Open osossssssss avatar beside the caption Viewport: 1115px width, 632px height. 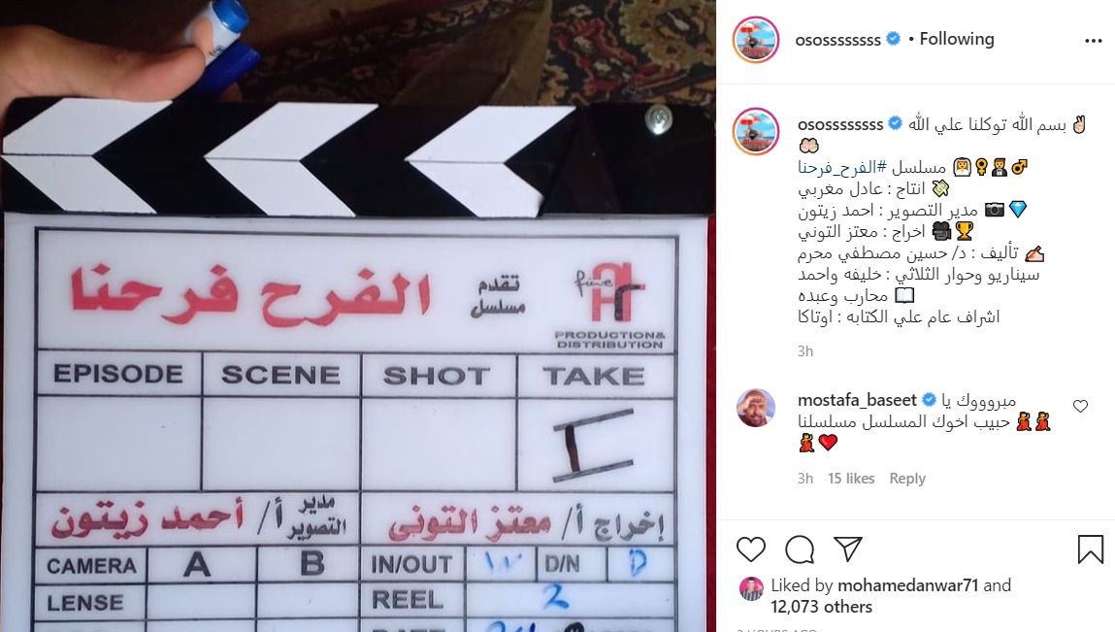[756, 132]
